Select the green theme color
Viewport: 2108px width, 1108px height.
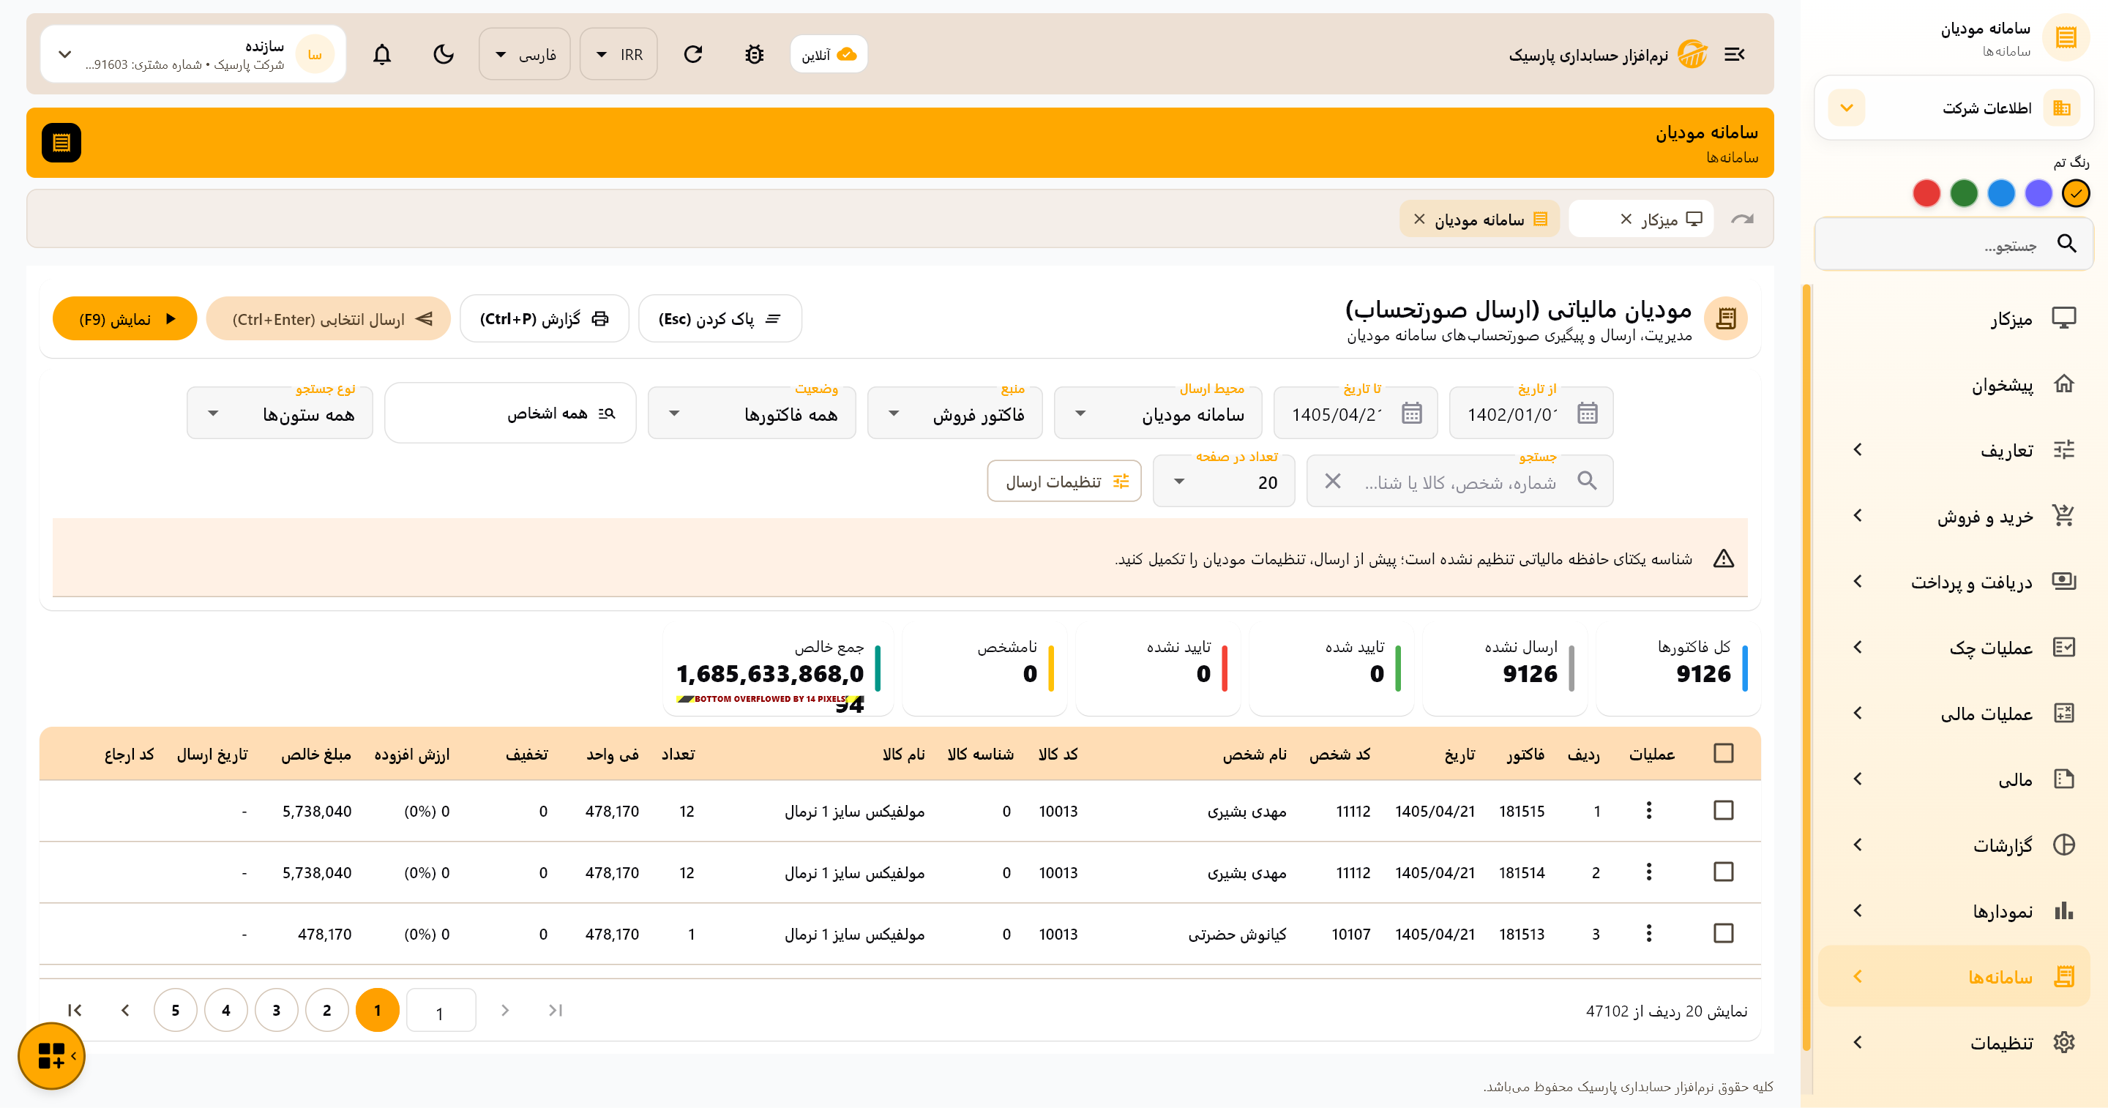(1964, 193)
